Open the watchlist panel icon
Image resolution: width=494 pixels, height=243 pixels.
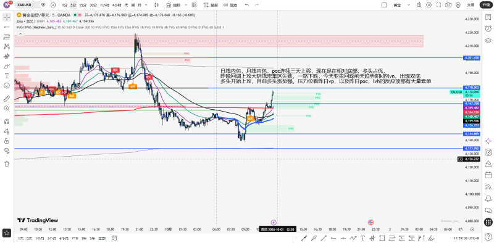(488, 17)
